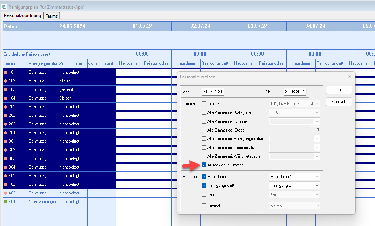Open the EZK category dropdown
The width and height of the screenshot is (375, 226).
click(294, 112)
